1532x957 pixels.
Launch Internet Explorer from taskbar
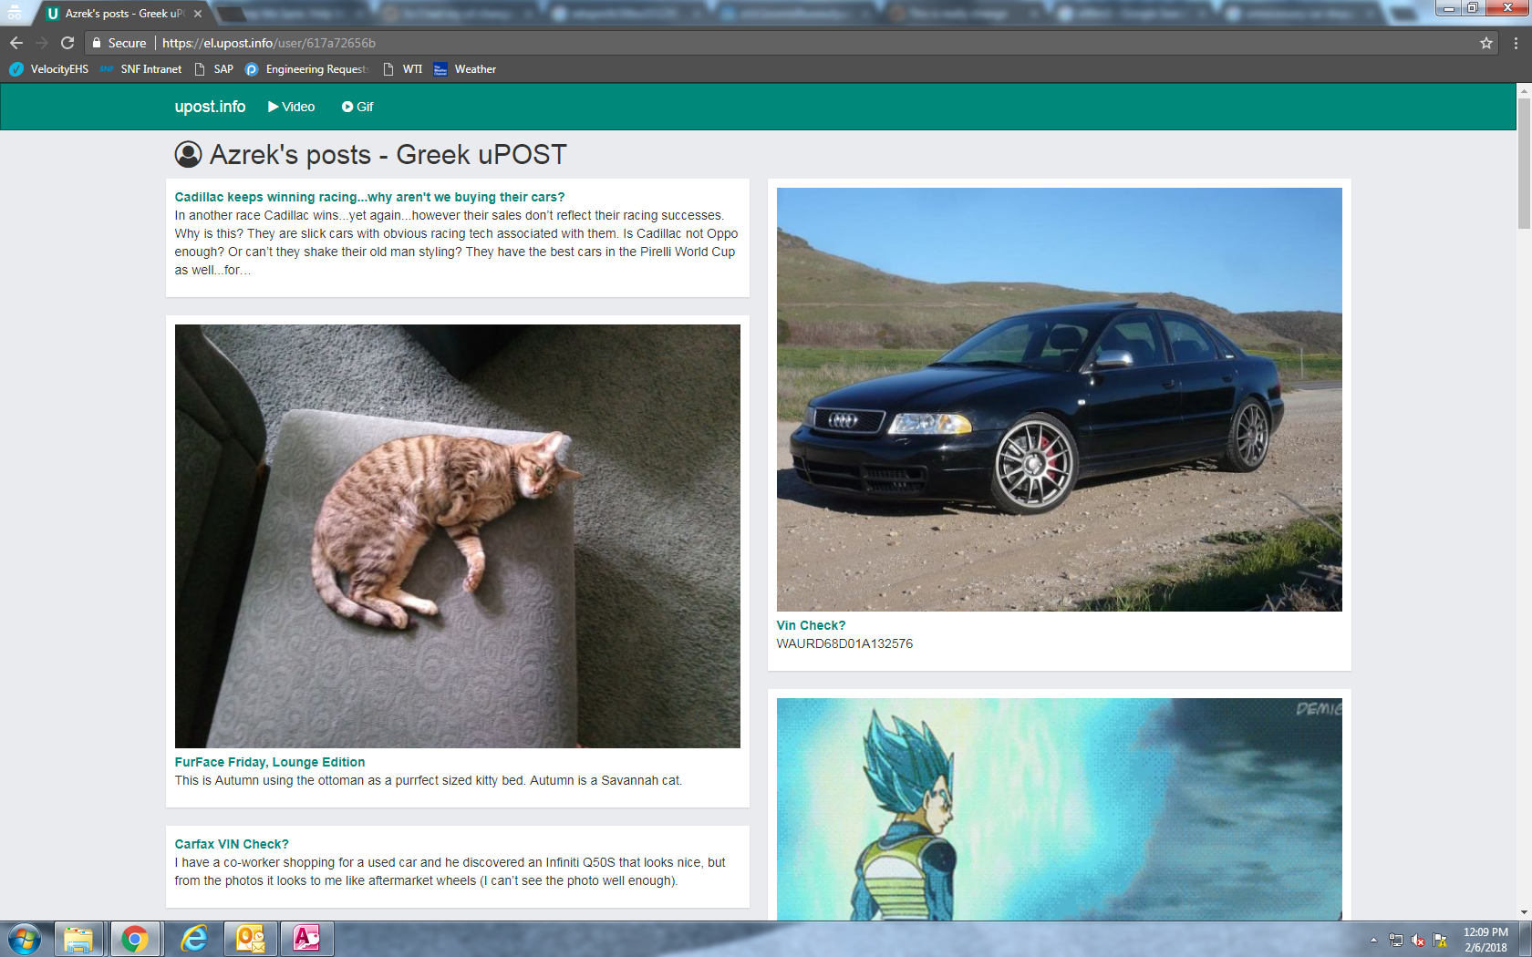tap(193, 939)
